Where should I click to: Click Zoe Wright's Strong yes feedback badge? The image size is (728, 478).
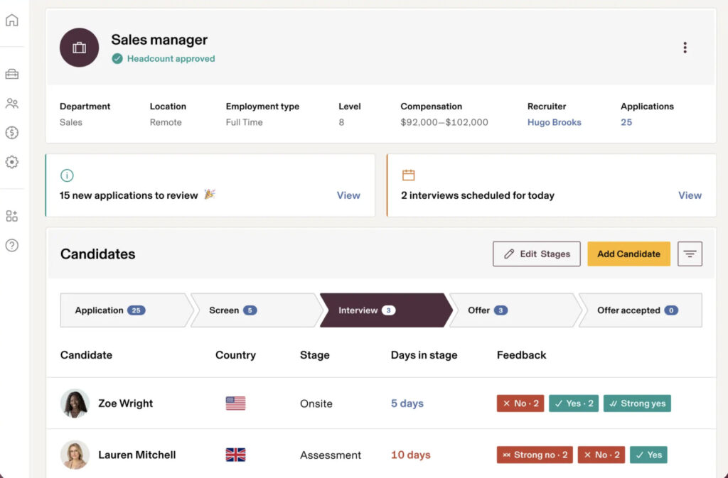[x=637, y=403]
